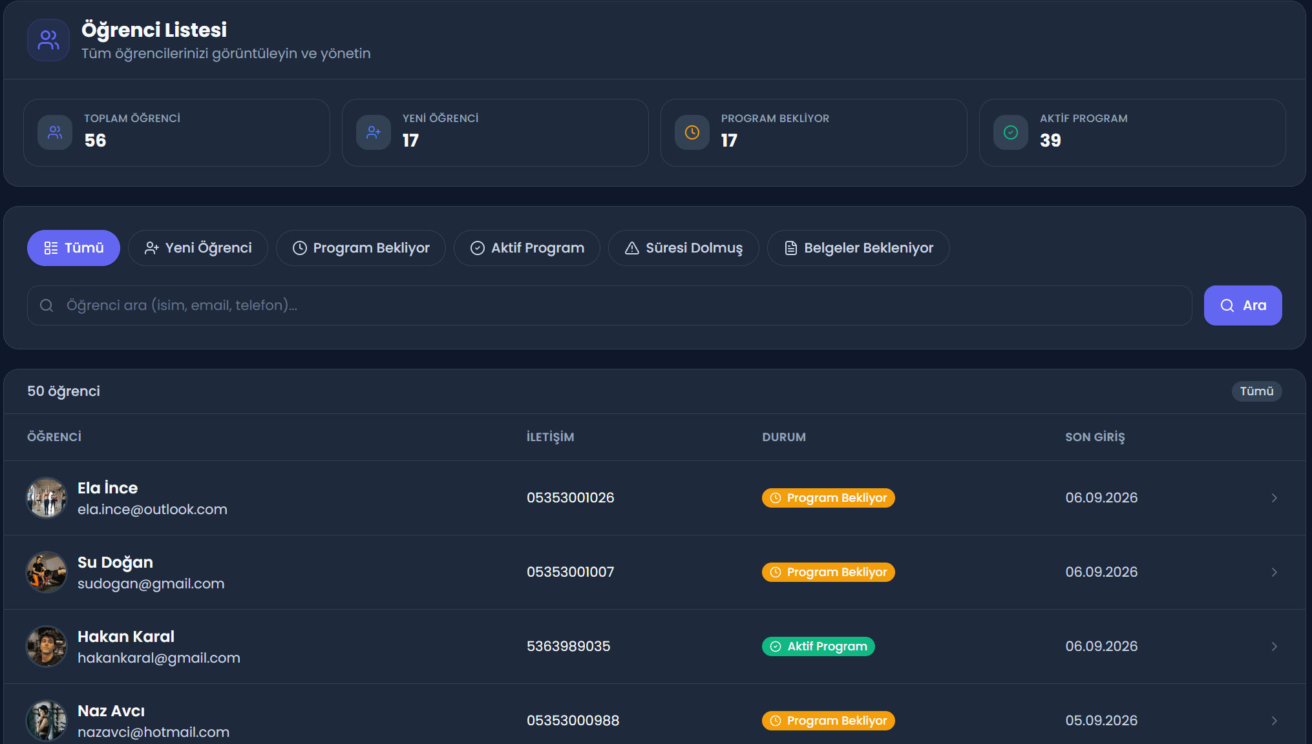The image size is (1312, 744).
Task: Focus the Öğrenci ara search field
Action: click(x=609, y=305)
